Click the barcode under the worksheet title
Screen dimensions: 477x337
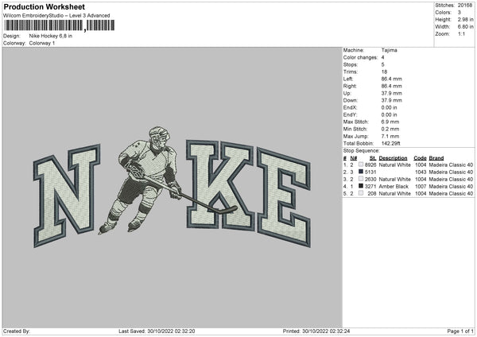click(60, 25)
